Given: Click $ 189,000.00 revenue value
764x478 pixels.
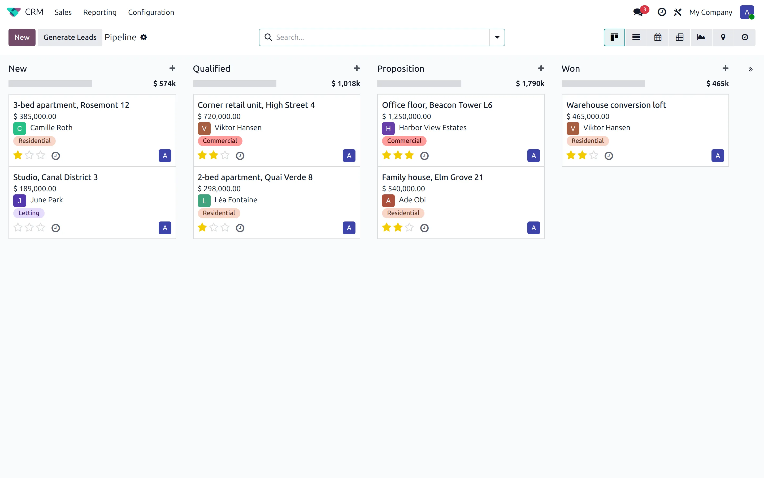Looking at the screenshot, I should pyautogui.click(x=35, y=189).
